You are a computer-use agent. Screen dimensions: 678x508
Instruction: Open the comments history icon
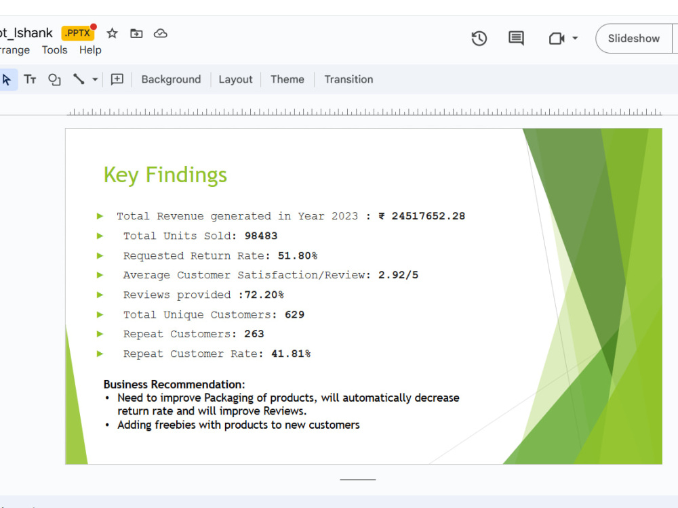(x=516, y=39)
